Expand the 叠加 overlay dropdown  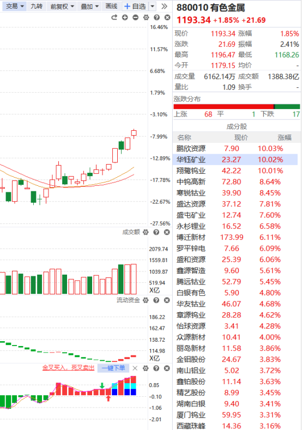90,6
